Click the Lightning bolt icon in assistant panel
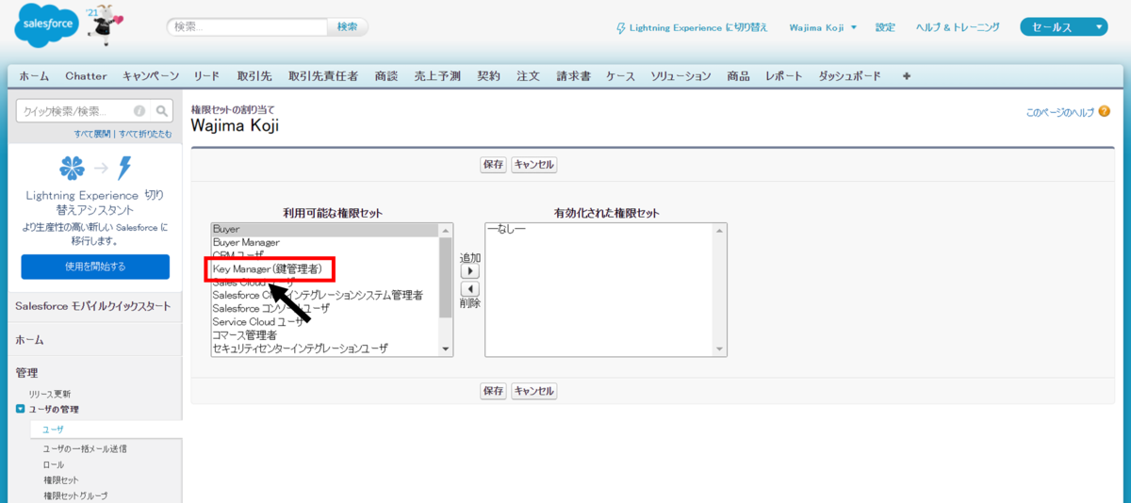The image size is (1131, 503). click(124, 169)
